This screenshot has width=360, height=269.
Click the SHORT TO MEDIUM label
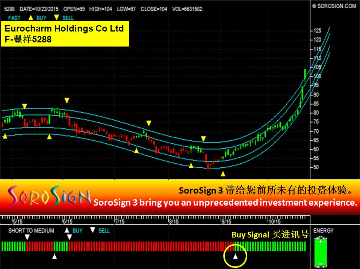pyautogui.click(x=31, y=230)
